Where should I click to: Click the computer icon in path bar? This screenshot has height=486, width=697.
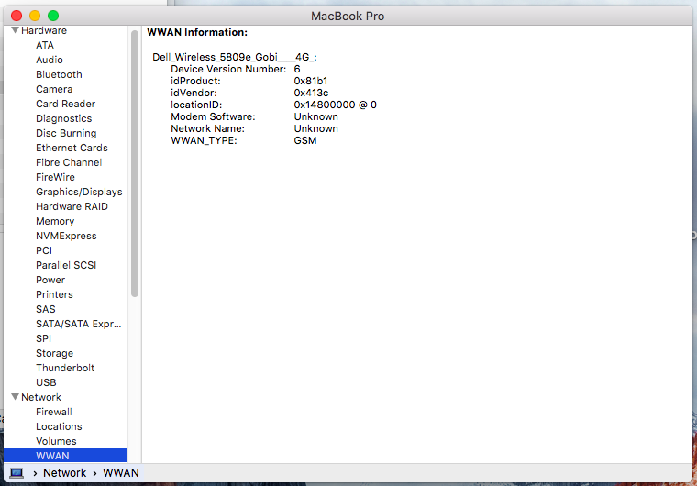(17, 473)
